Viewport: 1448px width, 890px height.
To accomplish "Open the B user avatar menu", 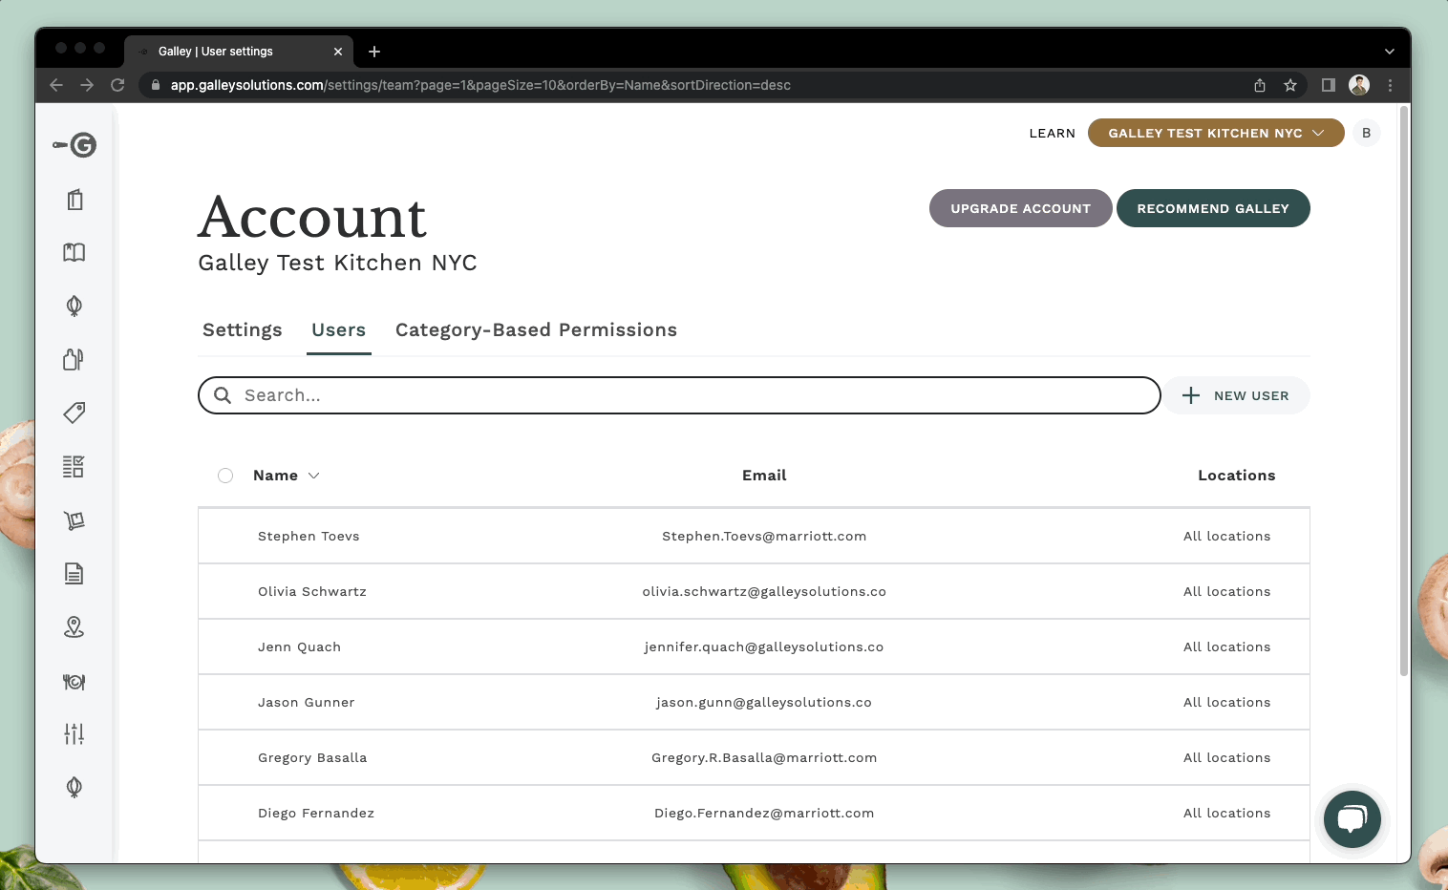I will click(1367, 133).
